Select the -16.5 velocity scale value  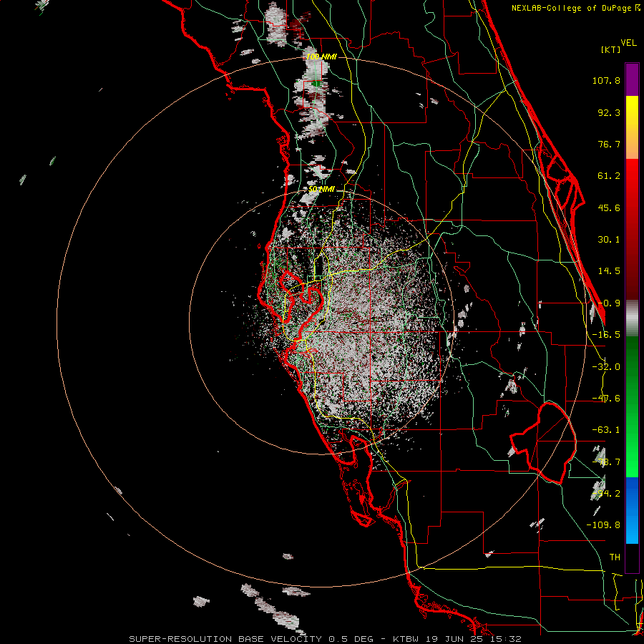pos(606,335)
